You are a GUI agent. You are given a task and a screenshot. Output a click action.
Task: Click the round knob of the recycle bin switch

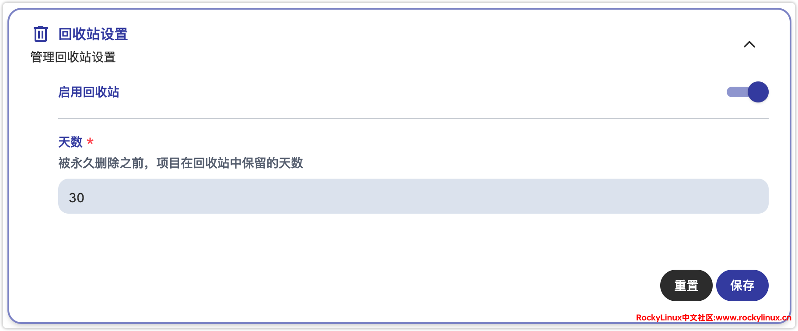coord(758,92)
